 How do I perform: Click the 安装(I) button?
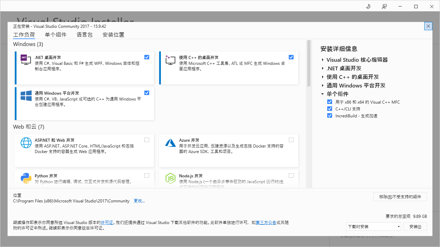tap(415, 226)
